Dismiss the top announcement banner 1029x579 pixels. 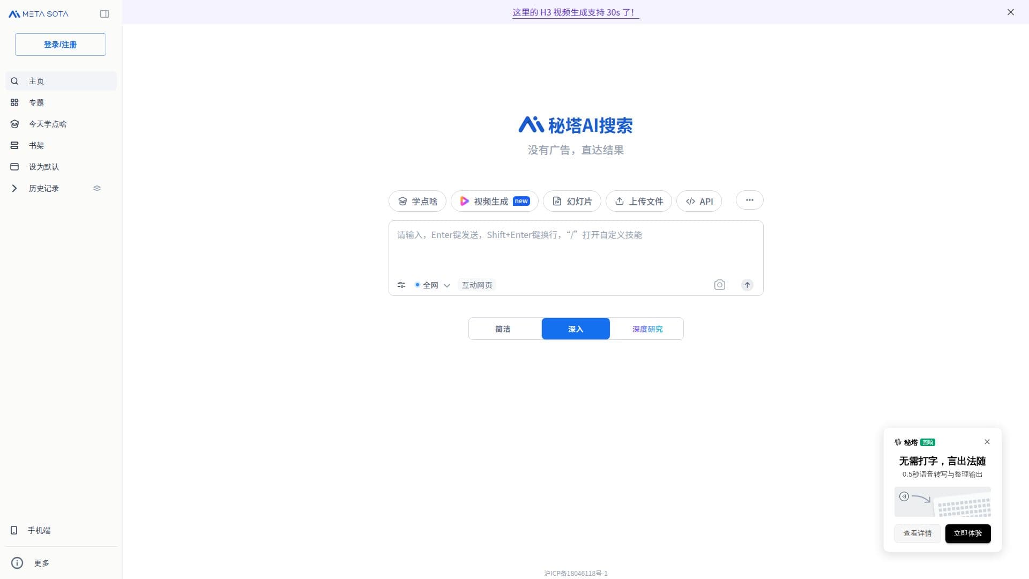[x=1011, y=12]
